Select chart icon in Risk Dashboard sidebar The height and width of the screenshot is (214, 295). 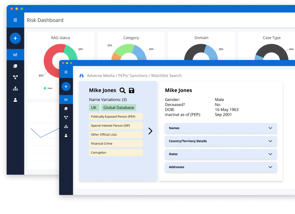15,55
